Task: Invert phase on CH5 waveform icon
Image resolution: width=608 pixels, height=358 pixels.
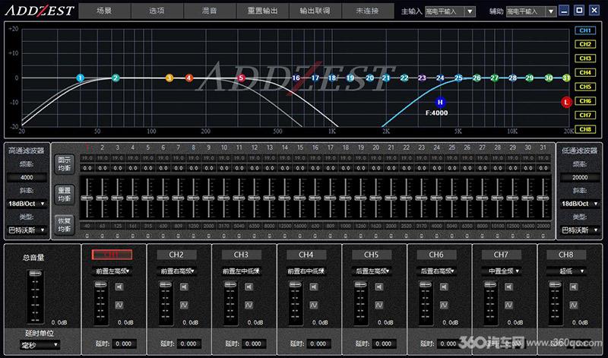Action: coord(378,306)
